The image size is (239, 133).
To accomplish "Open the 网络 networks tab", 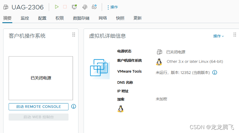I will (x=103, y=18).
